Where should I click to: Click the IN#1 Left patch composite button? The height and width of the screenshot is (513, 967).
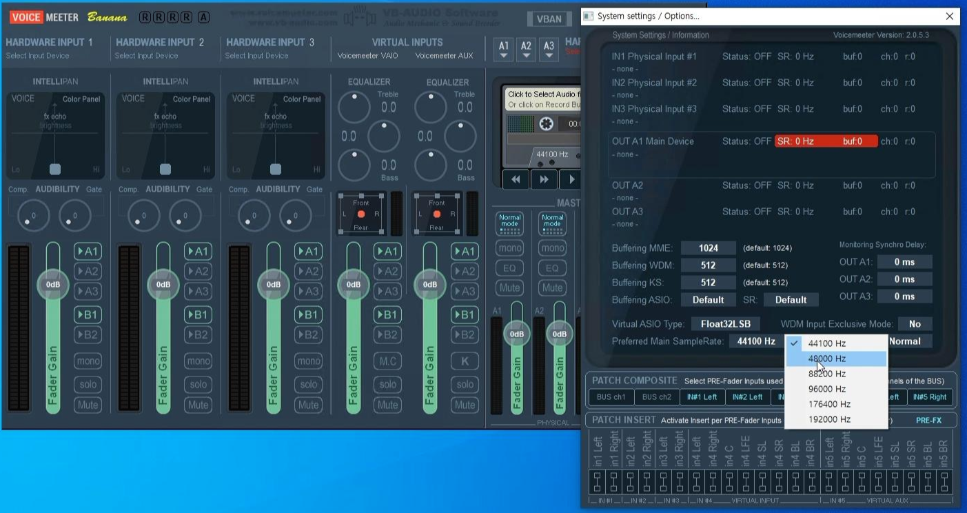pos(702,397)
